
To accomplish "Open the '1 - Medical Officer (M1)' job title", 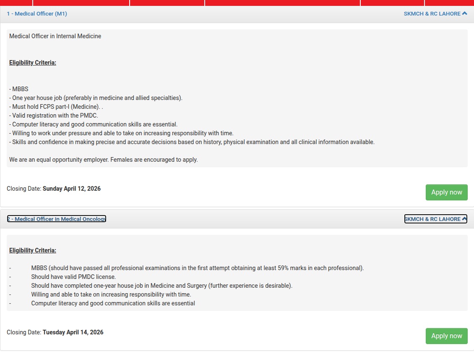I will (x=37, y=13).
